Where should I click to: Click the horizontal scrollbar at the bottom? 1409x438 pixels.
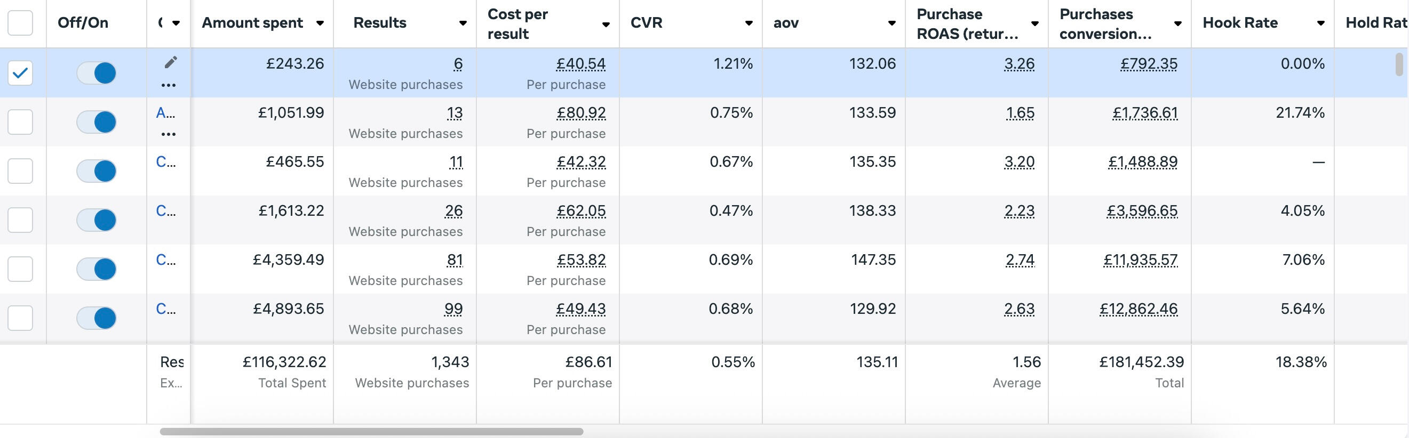coord(371,432)
